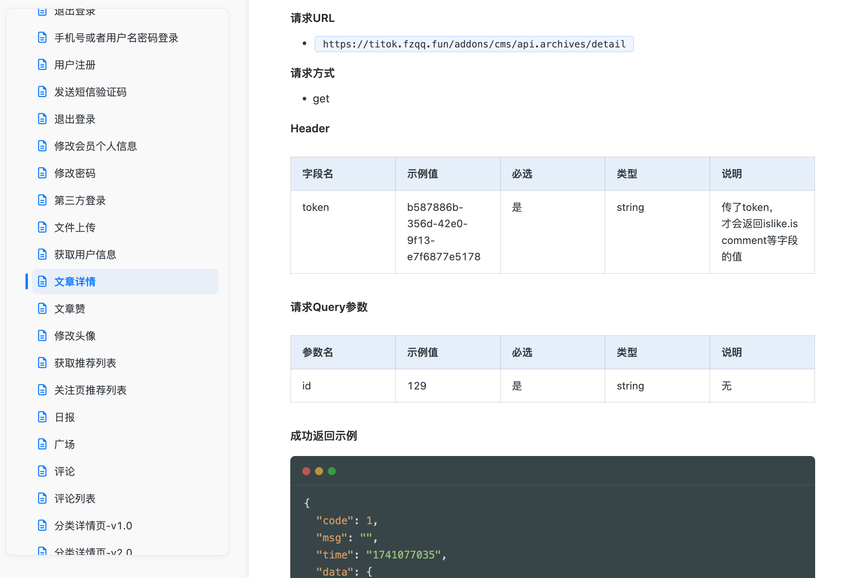
Task: Click document icon beside 文章赞
Action: 42,309
